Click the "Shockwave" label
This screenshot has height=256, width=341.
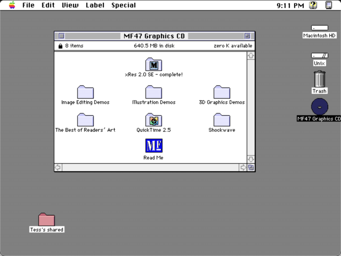(222, 130)
